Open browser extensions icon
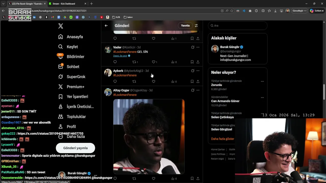 (256, 11)
